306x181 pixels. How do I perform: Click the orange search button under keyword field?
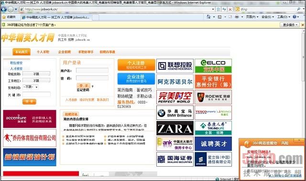point(29,101)
